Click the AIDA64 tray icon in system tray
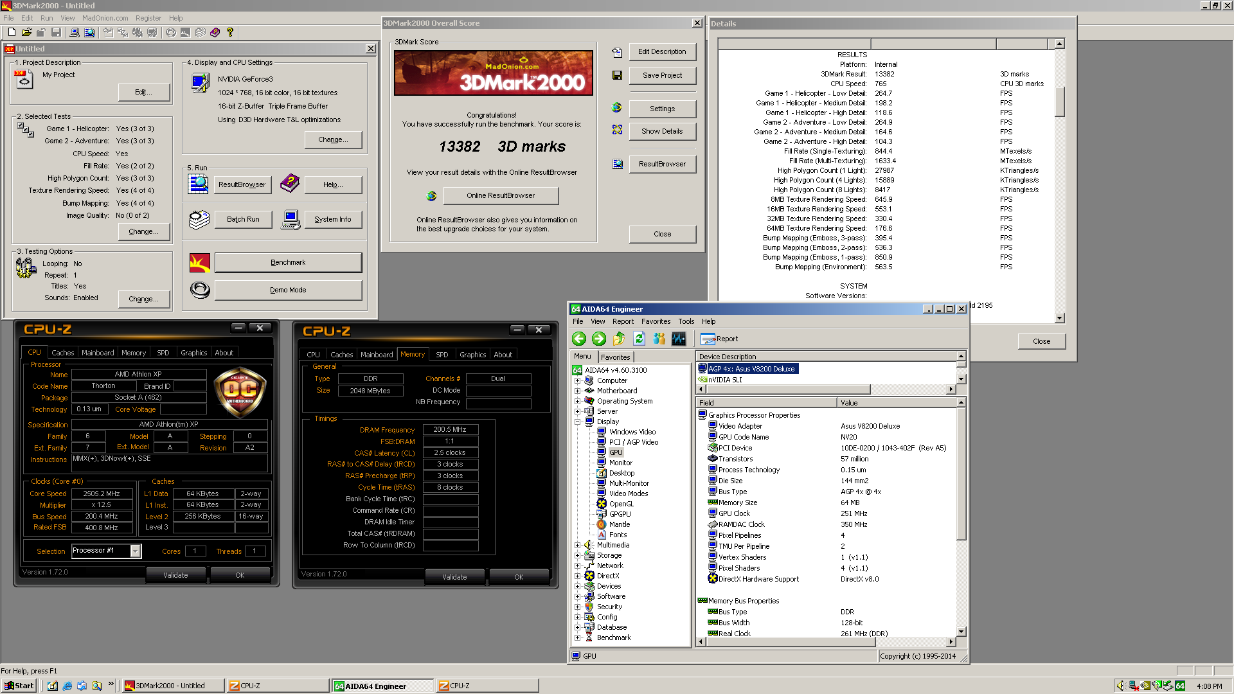Viewport: 1234px width, 694px height. (1180, 686)
